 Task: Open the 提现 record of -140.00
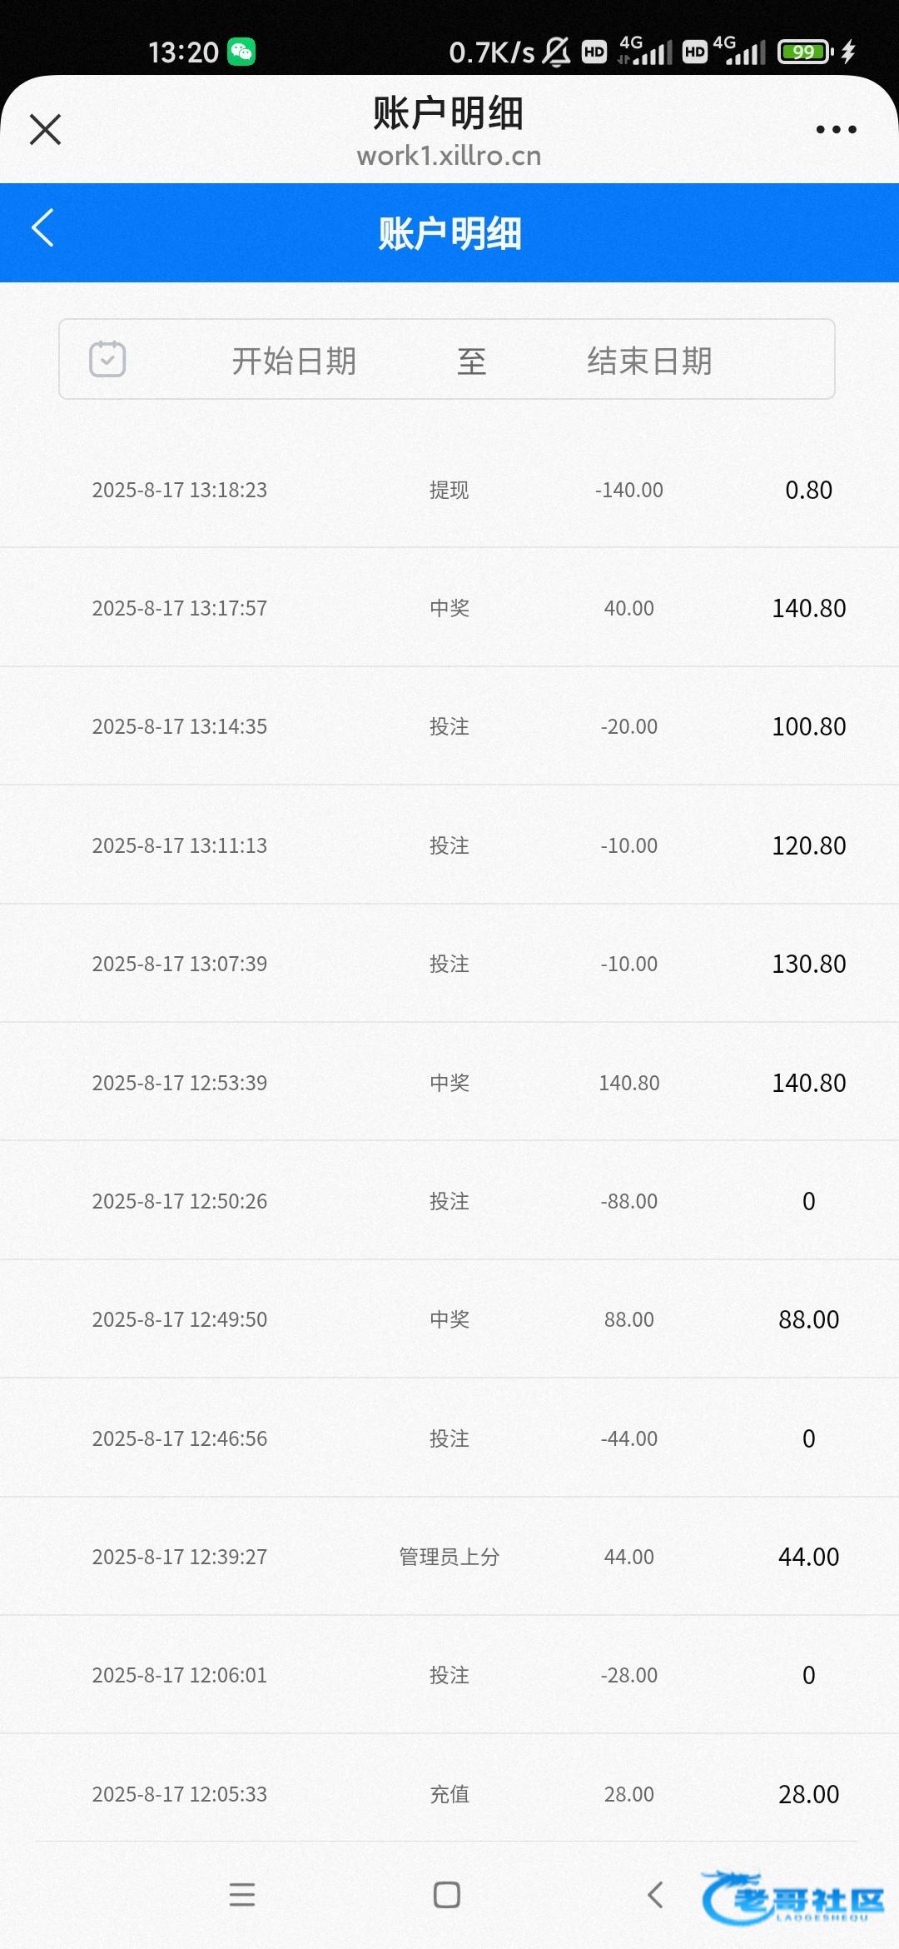pyautogui.click(x=449, y=490)
